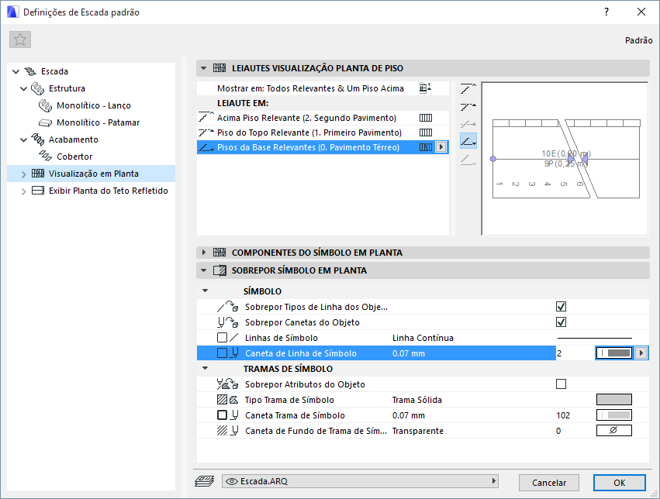Collapse the TRAMAS DE SÍMBOLO group
Screen dimensions: 660x499
(x=206, y=369)
